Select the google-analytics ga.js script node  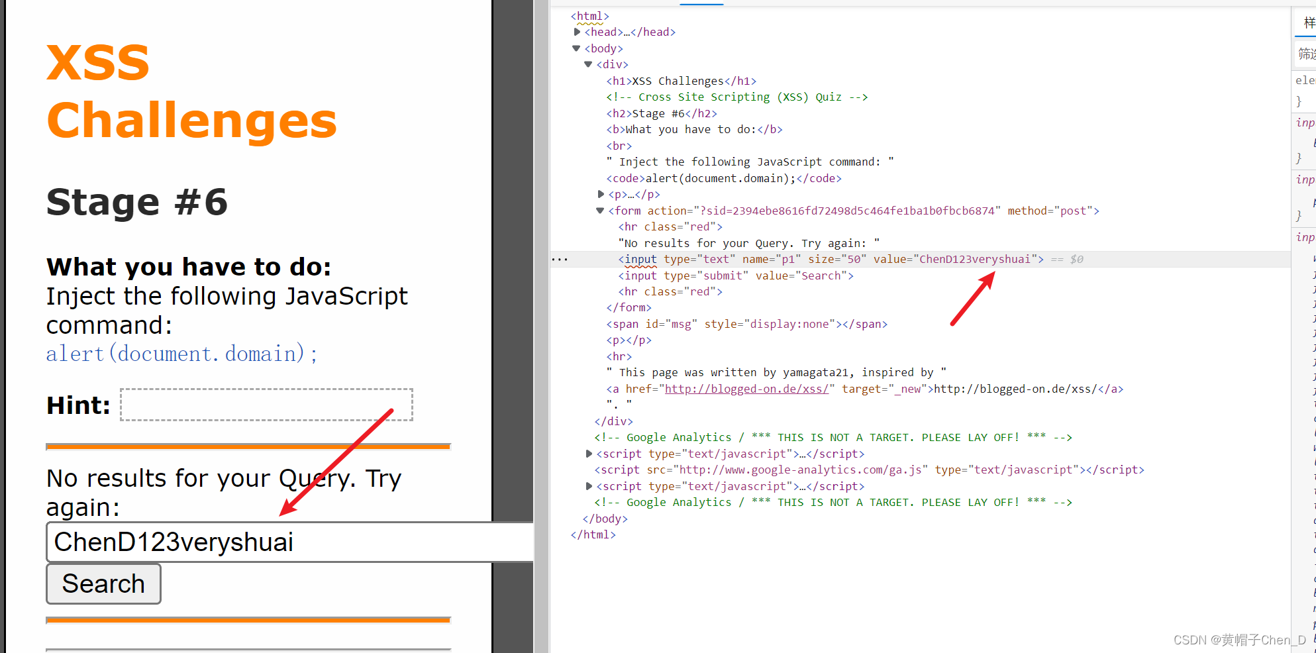[x=870, y=470]
